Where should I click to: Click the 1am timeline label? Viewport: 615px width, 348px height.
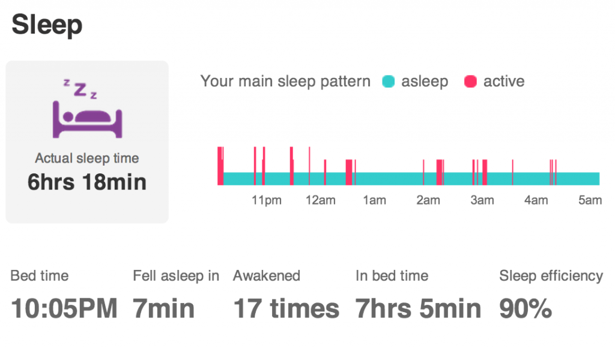click(x=375, y=200)
